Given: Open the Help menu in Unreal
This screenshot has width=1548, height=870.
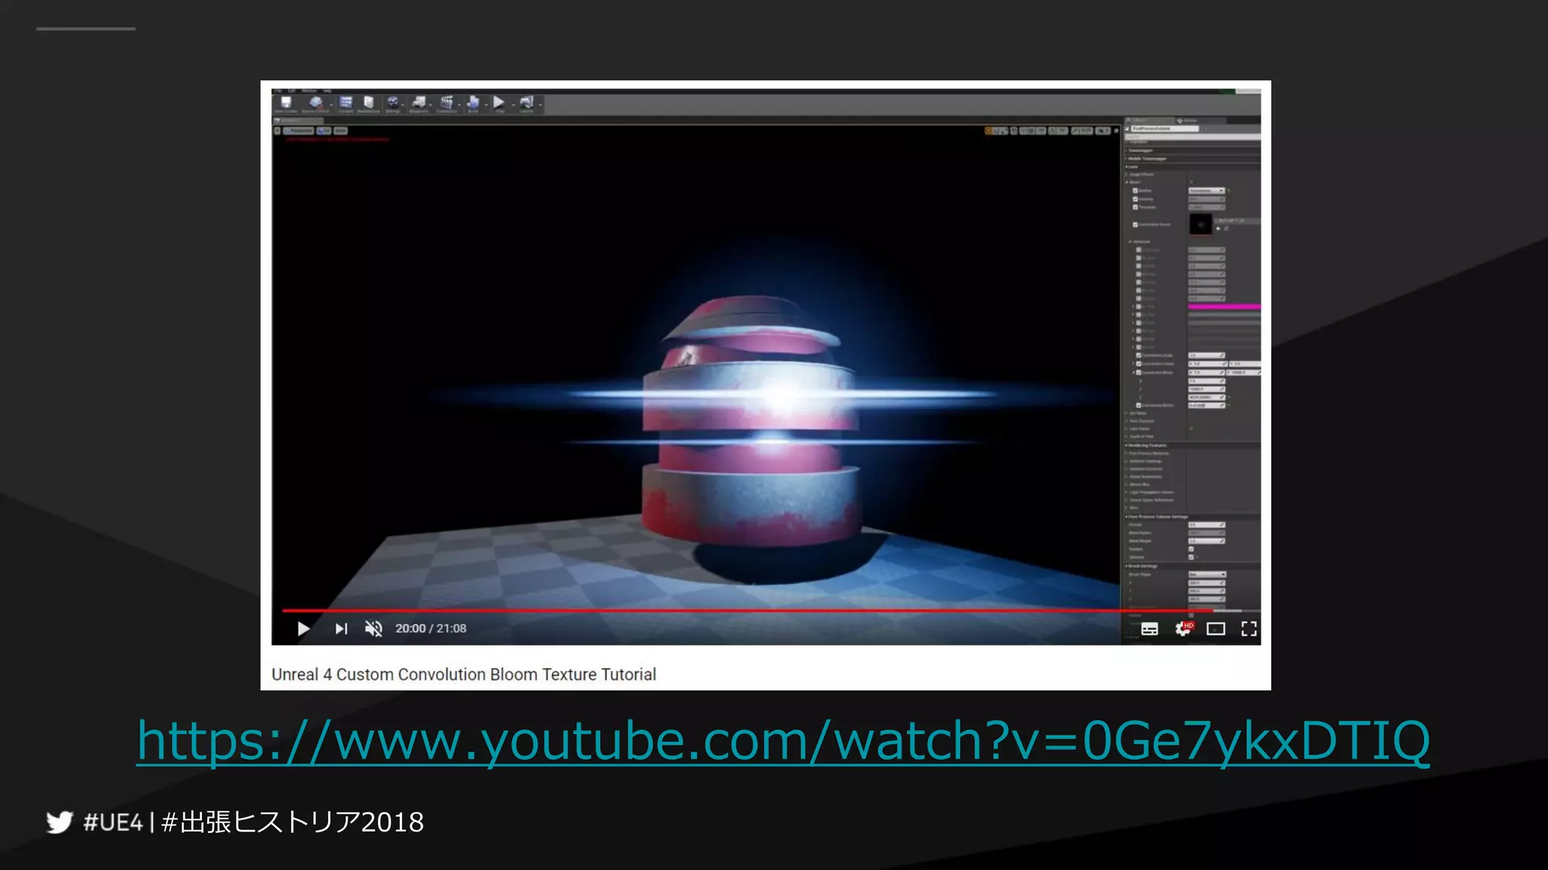Looking at the screenshot, I should 327,91.
